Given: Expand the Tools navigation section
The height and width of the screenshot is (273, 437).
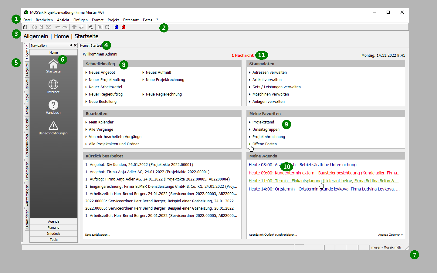Looking at the screenshot, I should click(53, 240).
